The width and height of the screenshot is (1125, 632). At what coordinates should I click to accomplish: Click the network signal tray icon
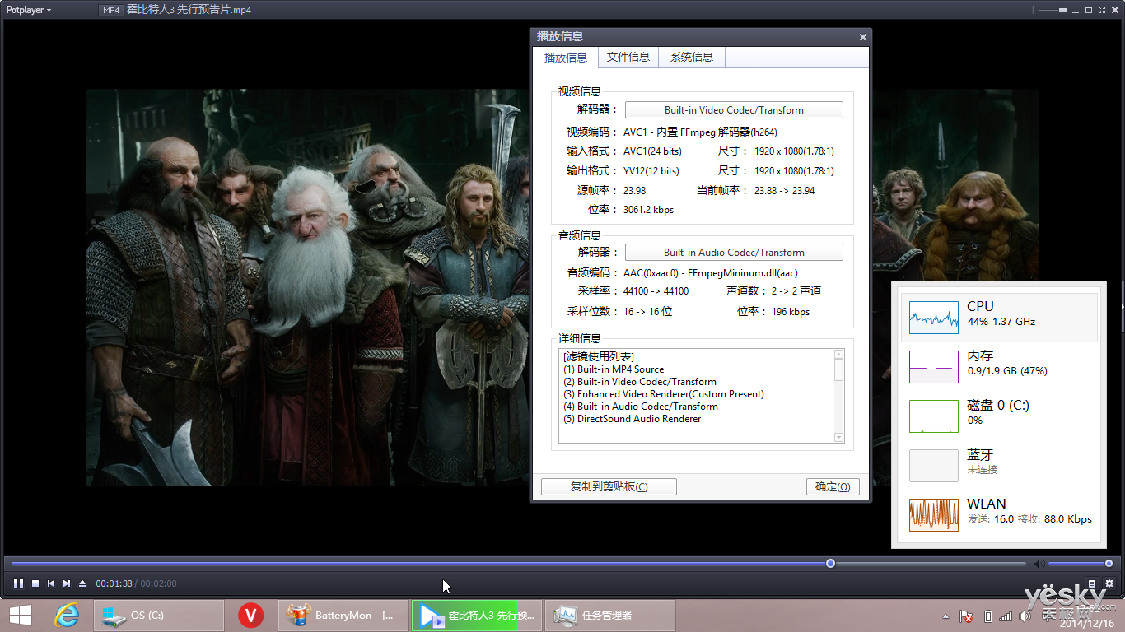[1006, 616]
